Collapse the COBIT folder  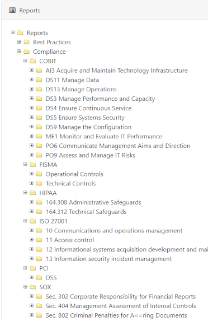[25, 61]
